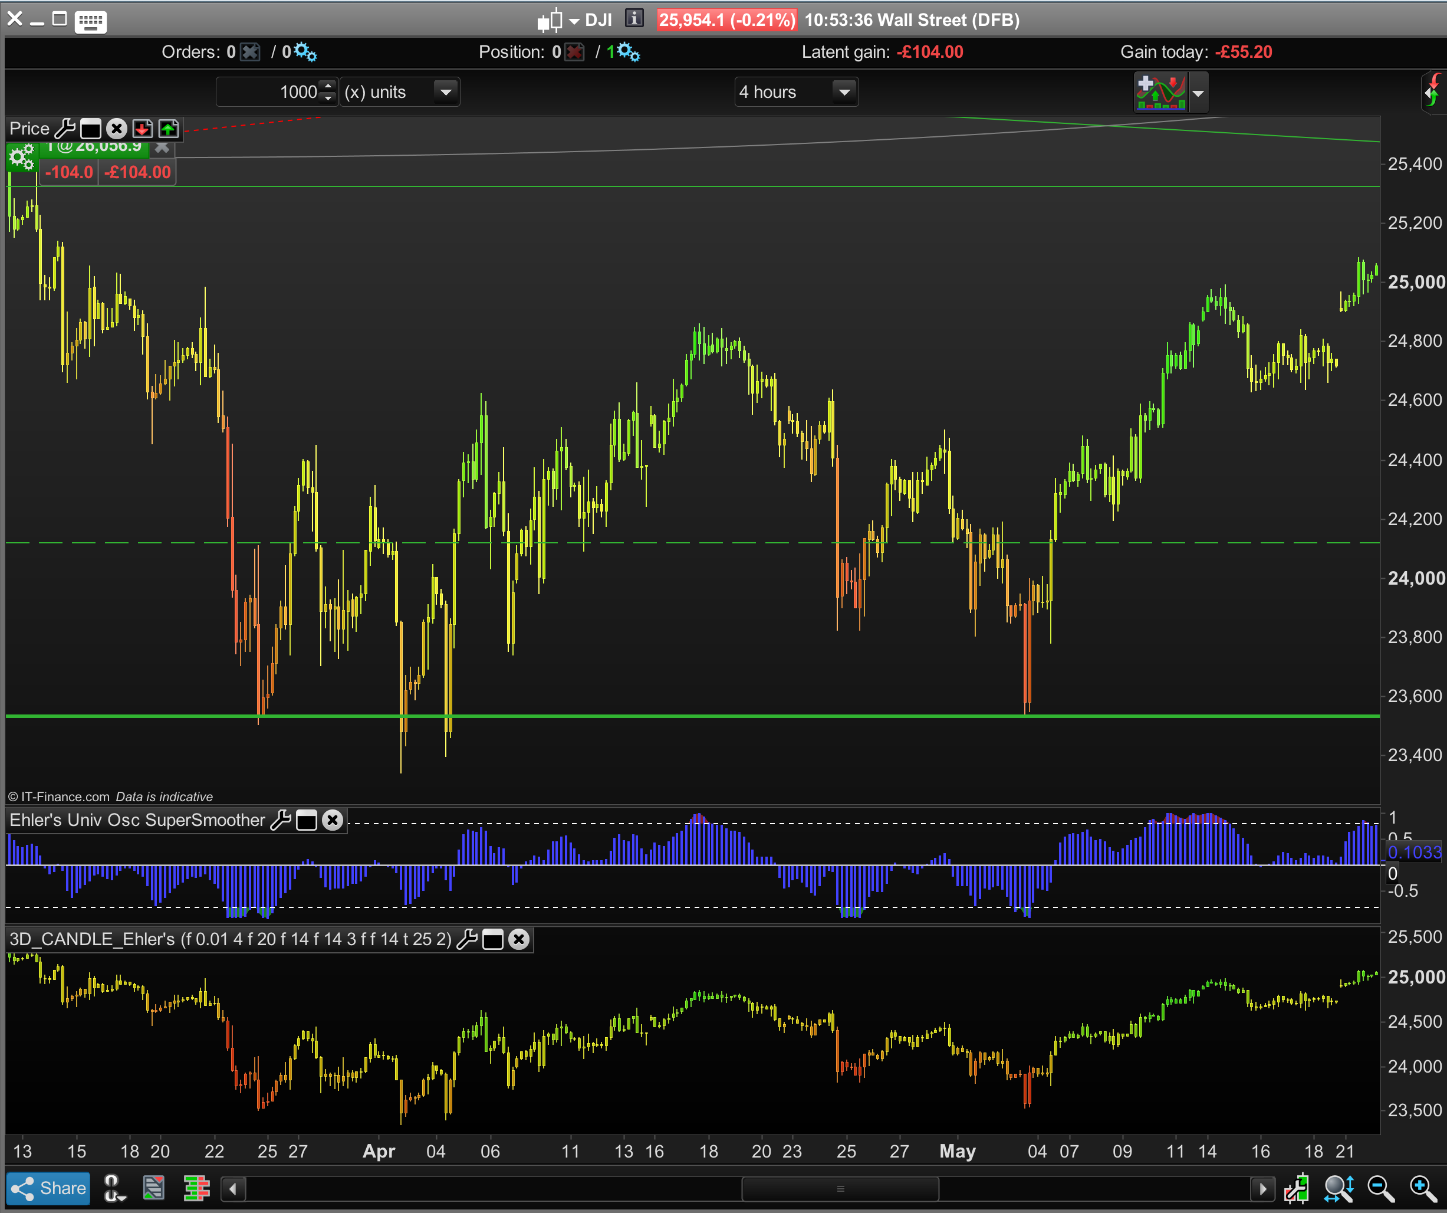1447x1213 pixels.
Task: Open active position settings gears
Action: coord(21,158)
